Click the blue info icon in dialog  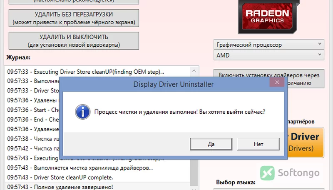tap(82, 112)
